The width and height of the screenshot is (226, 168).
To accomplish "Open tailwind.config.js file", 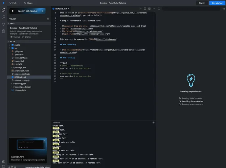I will tap(29, 80).
